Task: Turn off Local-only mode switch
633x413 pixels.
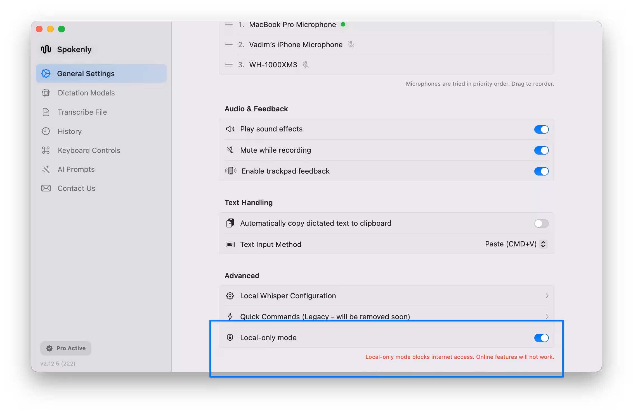Action: click(x=541, y=338)
